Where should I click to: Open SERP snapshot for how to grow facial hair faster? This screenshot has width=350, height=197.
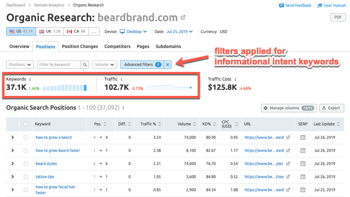(x=303, y=190)
